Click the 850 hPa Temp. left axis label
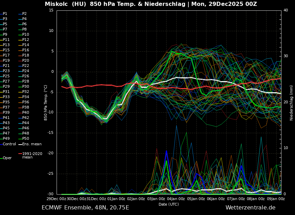Viewport: 295px width, 215px height. [45, 103]
